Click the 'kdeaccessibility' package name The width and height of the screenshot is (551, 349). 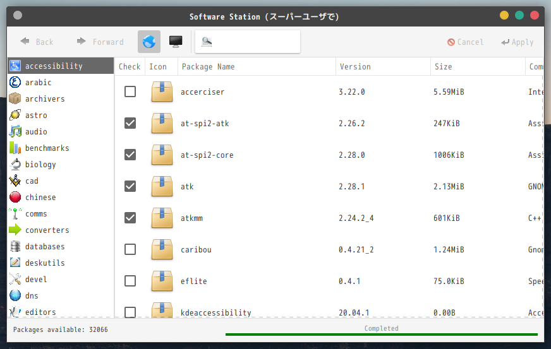pos(215,312)
